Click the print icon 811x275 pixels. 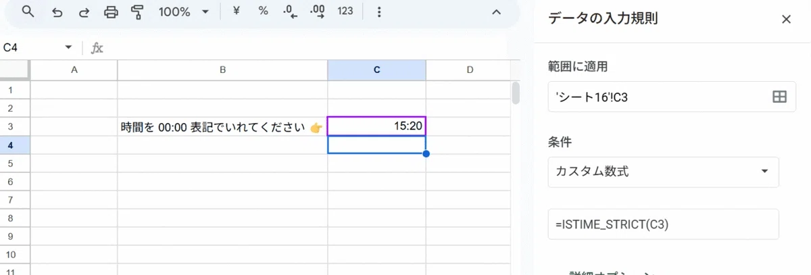tap(112, 12)
